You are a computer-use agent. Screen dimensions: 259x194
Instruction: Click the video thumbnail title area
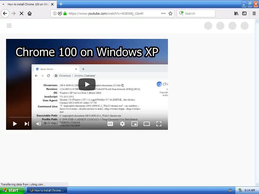coord(87,52)
